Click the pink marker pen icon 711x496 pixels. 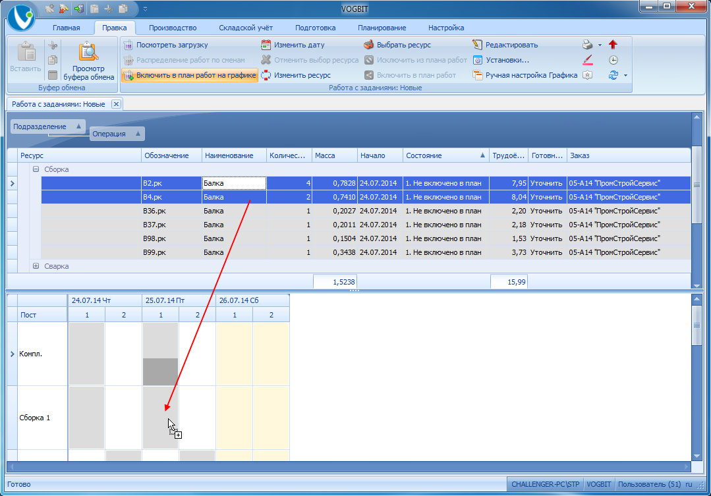(588, 60)
